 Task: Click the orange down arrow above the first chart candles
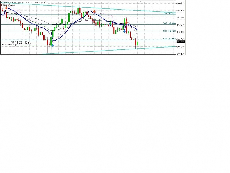click(x=6, y=8)
